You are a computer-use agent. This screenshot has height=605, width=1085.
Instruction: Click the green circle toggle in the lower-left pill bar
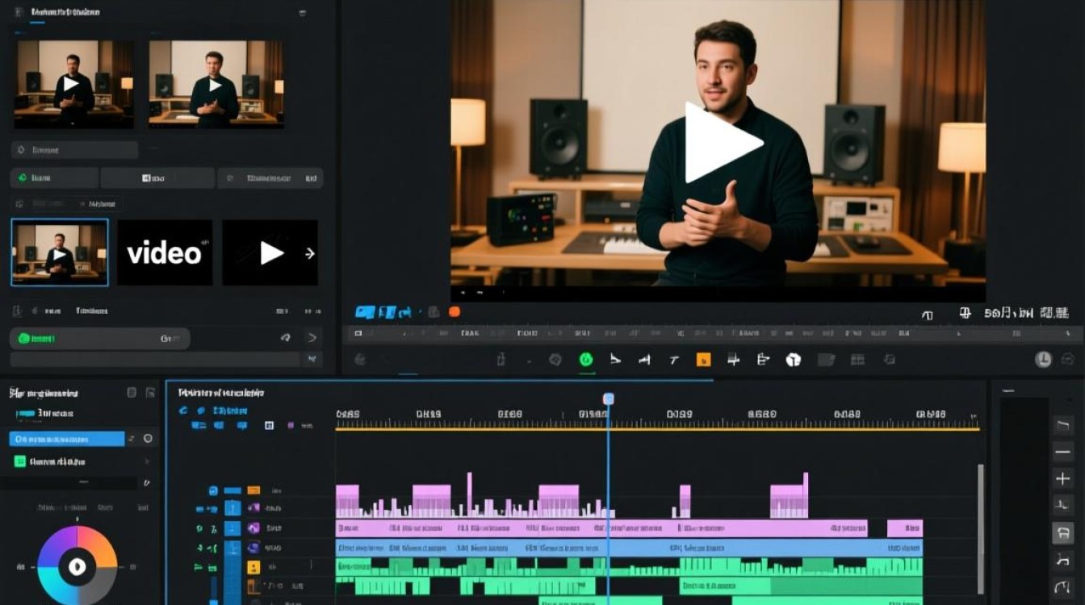tap(23, 339)
